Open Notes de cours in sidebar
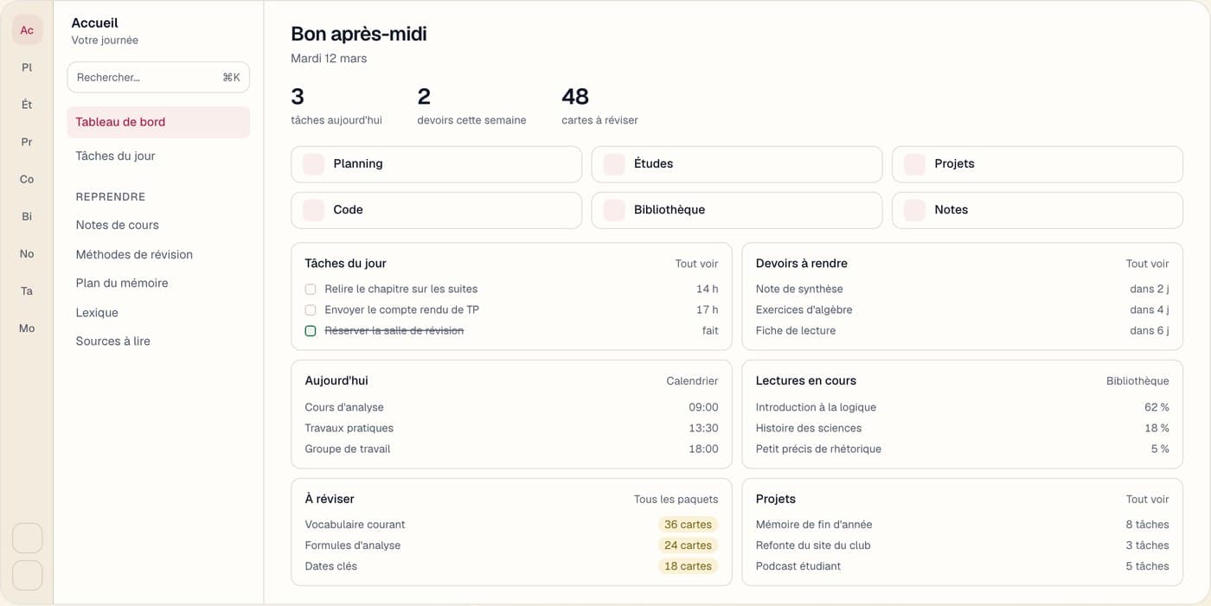 click(x=158, y=225)
